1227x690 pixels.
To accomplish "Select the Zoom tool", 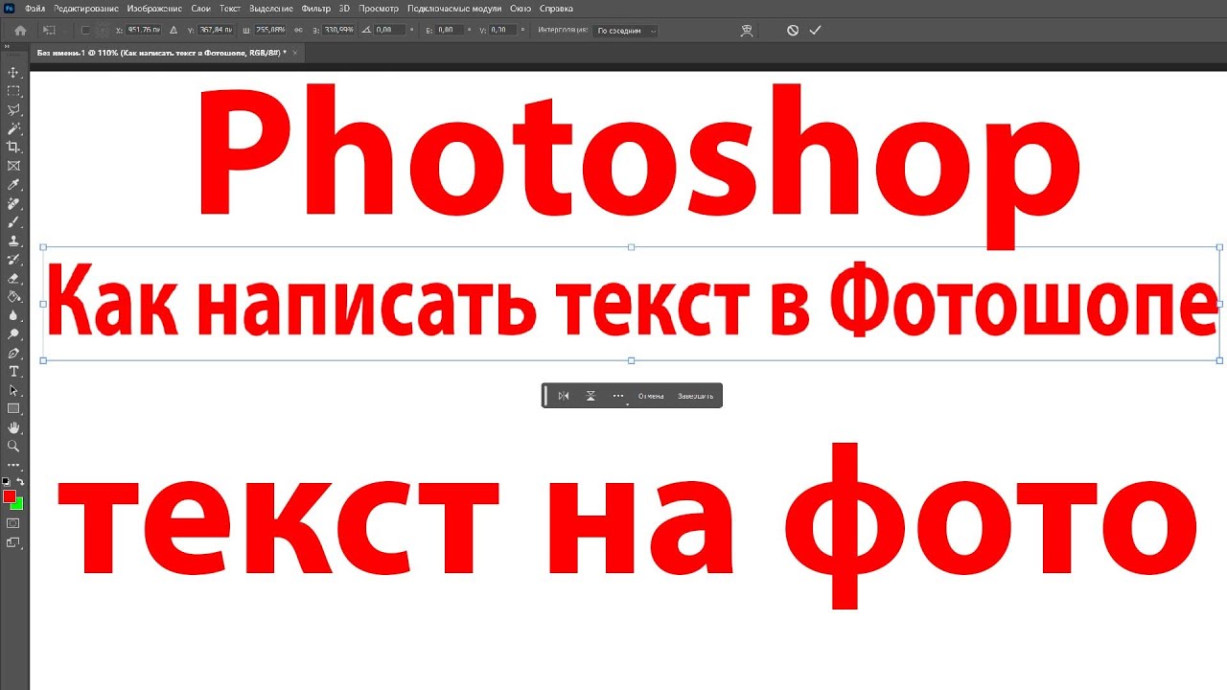I will tap(13, 446).
